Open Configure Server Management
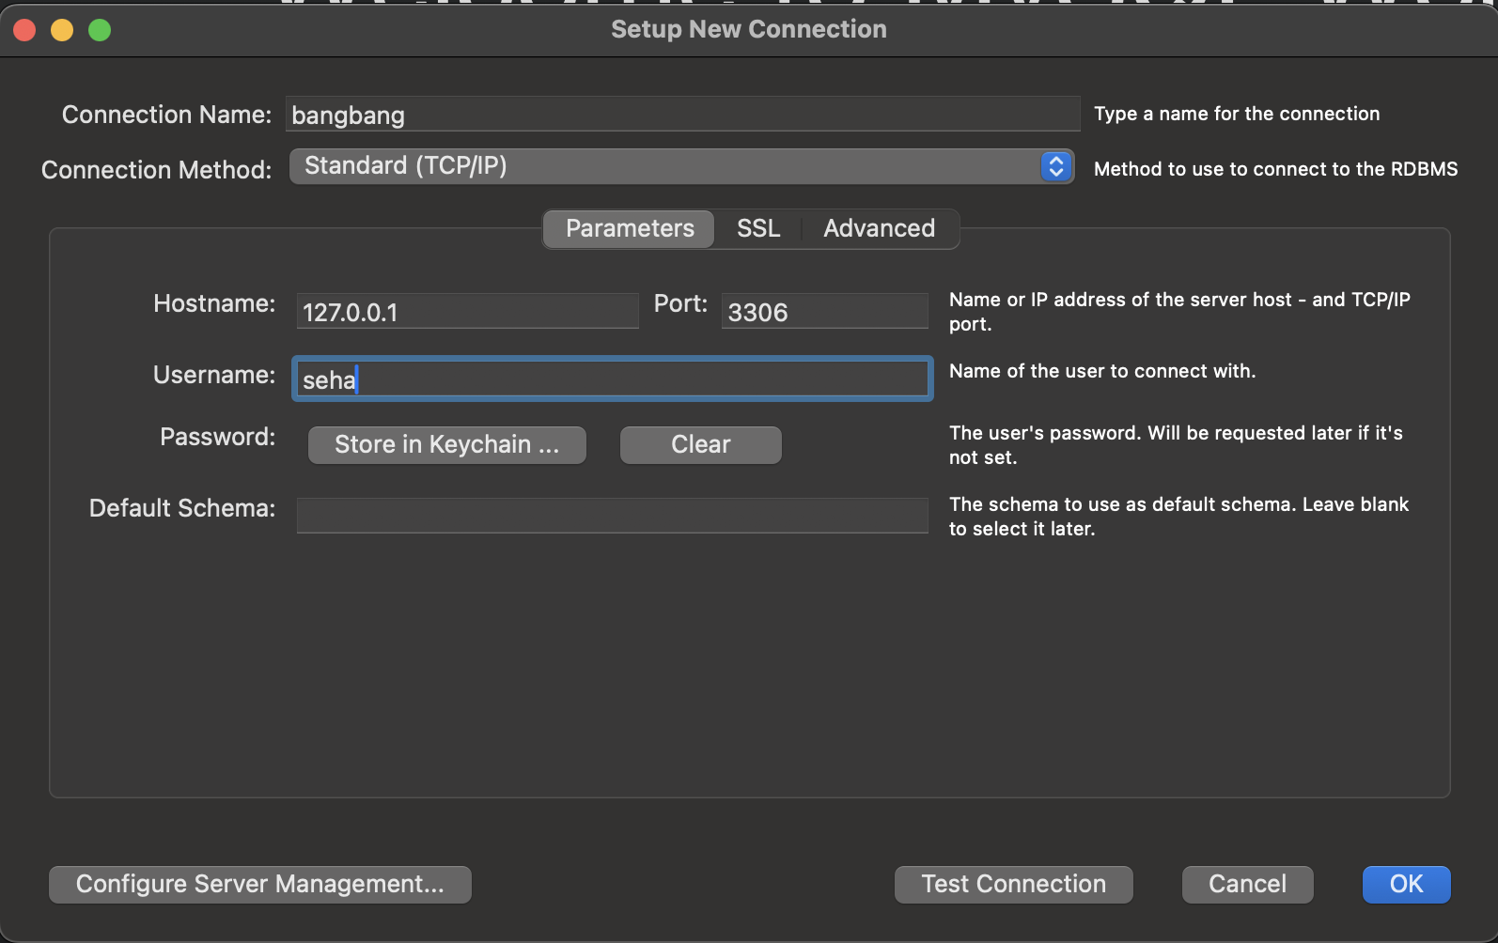 (x=260, y=885)
